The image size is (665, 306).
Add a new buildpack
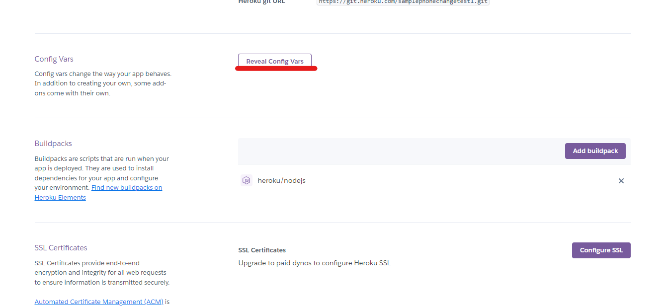(595, 151)
